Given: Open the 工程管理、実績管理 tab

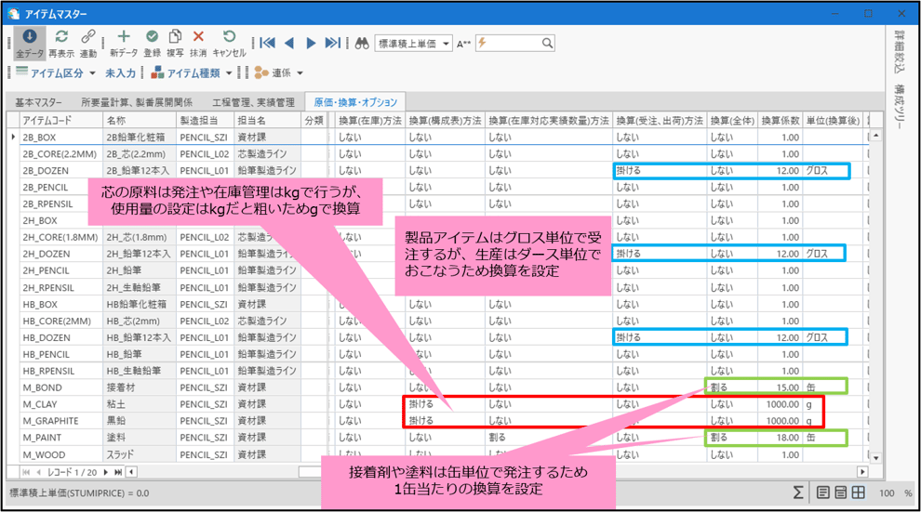Looking at the screenshot, I should (x=253, y=102).
